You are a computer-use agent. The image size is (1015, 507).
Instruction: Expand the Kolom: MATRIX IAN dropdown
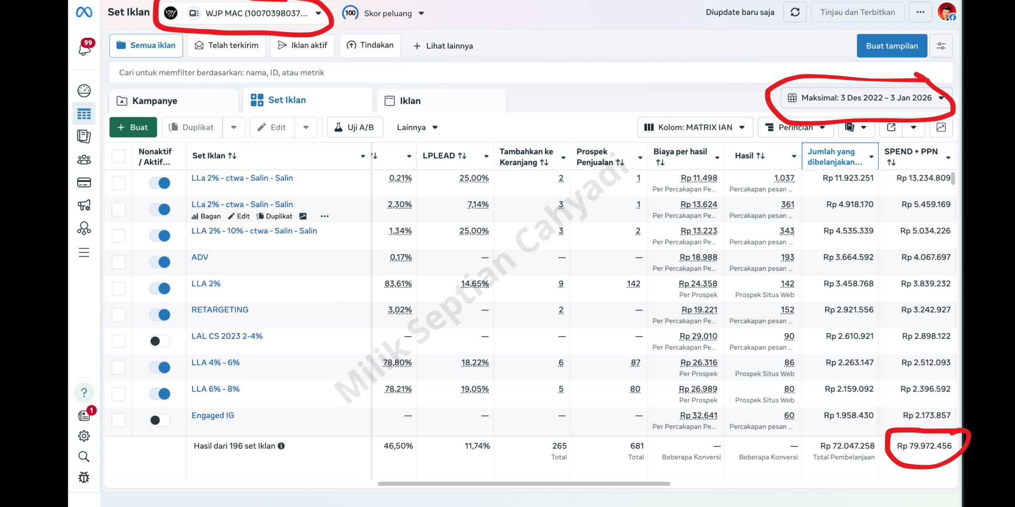(695, 127)
